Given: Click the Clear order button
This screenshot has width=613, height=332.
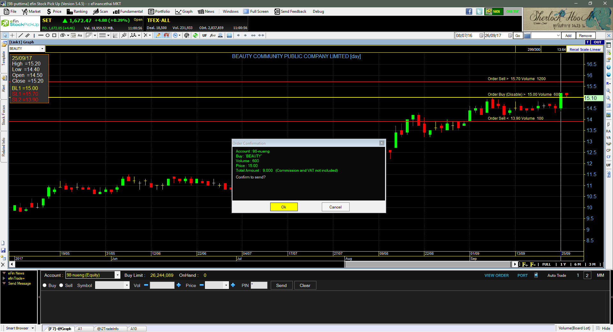Looking at the screenshot, I should pos(305,285).
